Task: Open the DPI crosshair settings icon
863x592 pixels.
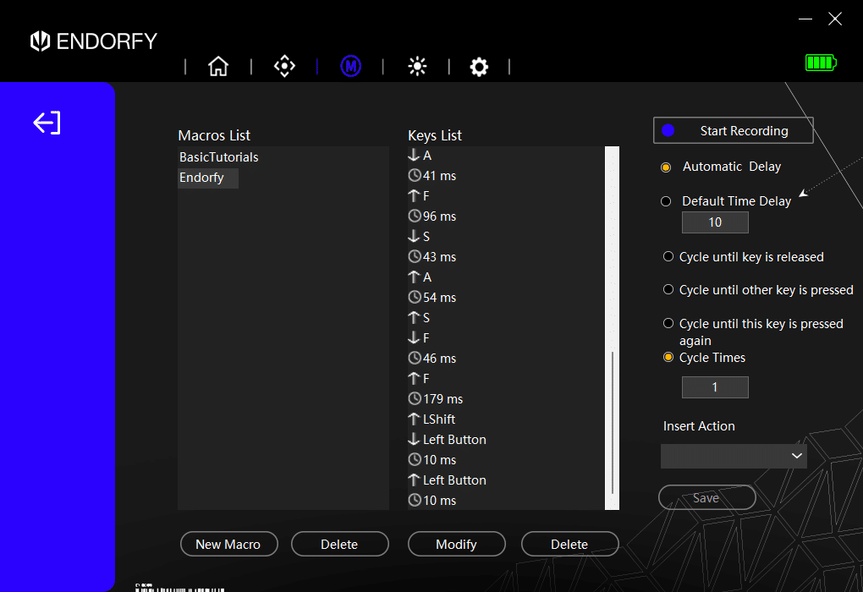Action: 284,67
